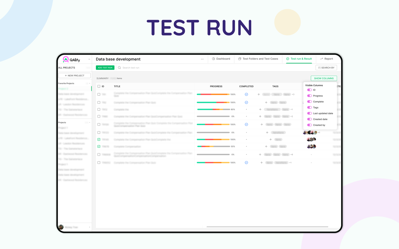
Task: Click the PROGRESS column header
Action: point(216,86)
